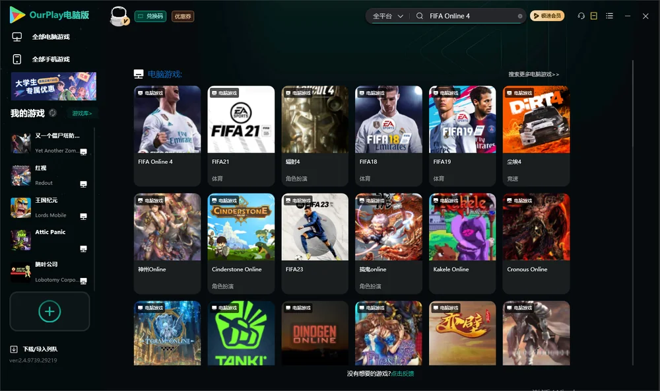This screenshot has height=391, width=660.
Task: Open the Toram Online game card
Action: click(x=167, y=334)
